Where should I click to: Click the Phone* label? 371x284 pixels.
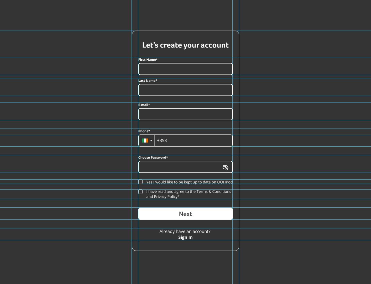coord(144,131)
